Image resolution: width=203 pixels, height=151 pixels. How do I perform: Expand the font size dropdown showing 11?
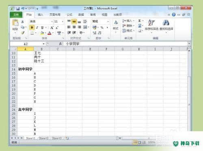pyautogui.click(x=63, y=21)
